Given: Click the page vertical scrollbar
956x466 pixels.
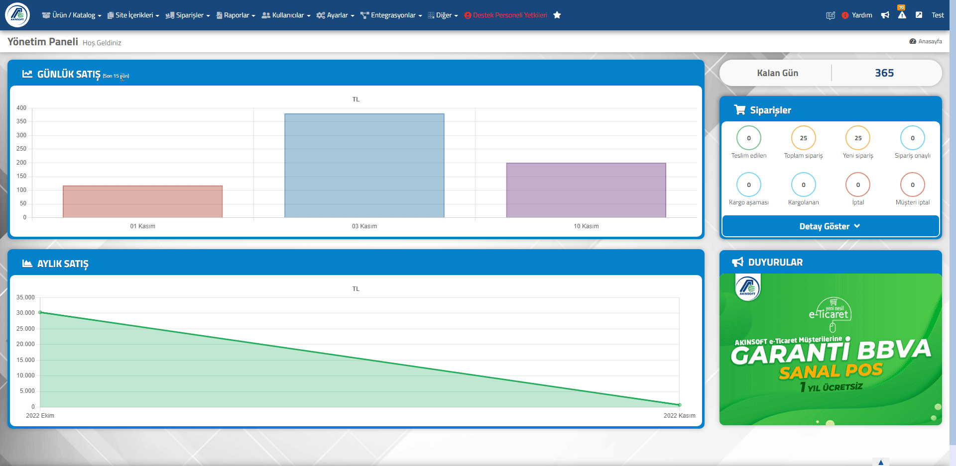Looking at the screenshot, I should click(953, 224).
